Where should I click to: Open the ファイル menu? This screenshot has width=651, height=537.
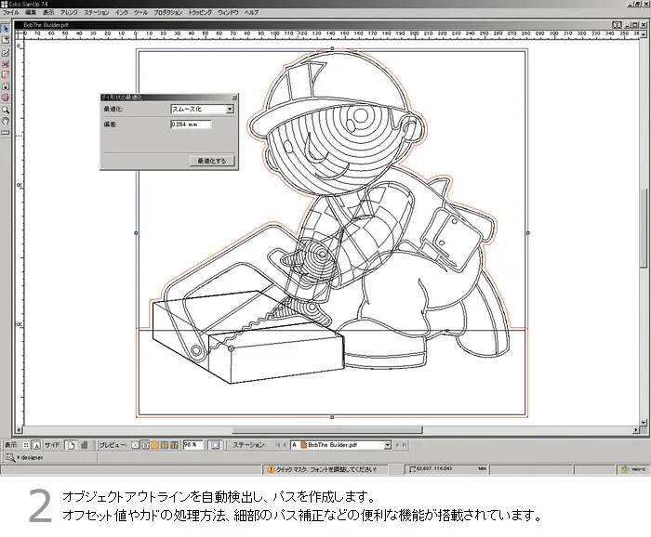tap(11, 13)
